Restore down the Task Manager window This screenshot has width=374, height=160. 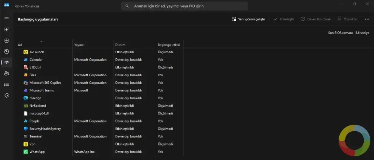[355, 4]
